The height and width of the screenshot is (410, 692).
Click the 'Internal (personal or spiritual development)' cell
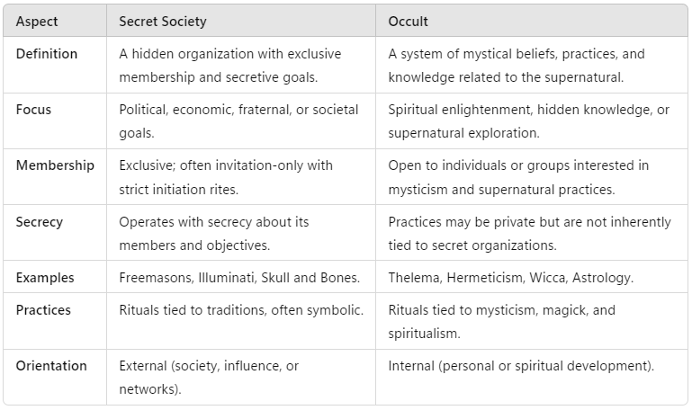click(x=531, y=377)
